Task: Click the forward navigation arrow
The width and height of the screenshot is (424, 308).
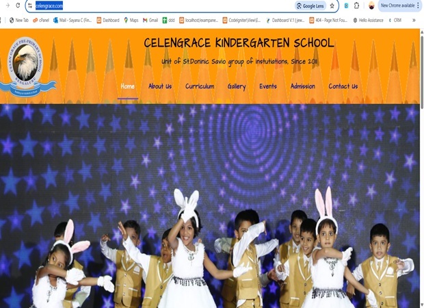Action: [x=7, y=5]
